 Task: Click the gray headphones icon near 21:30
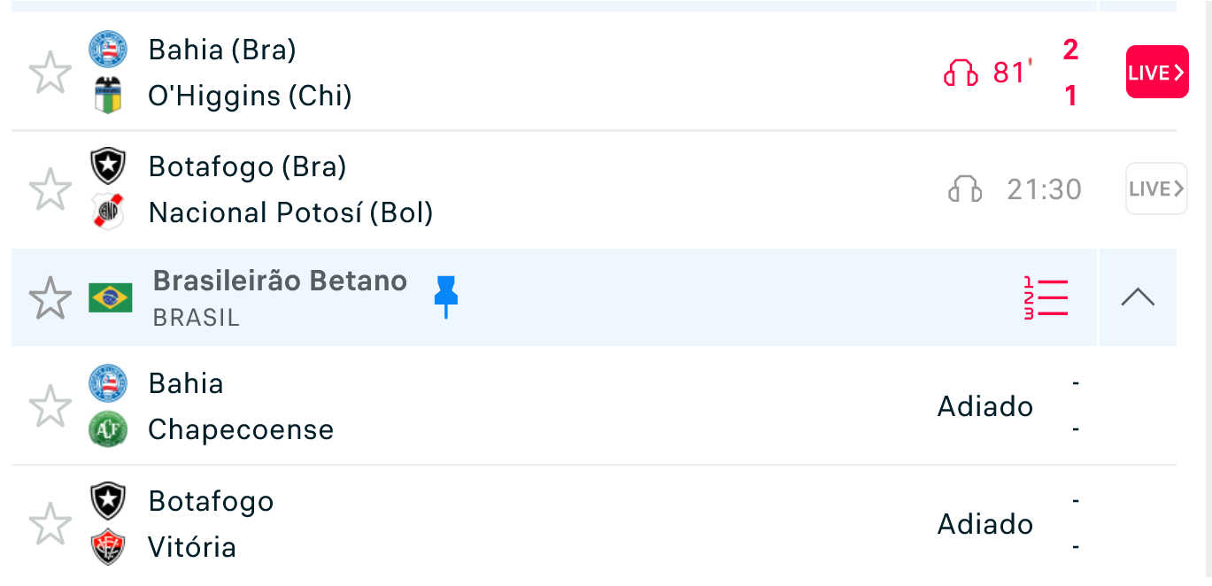pos(965,189)
